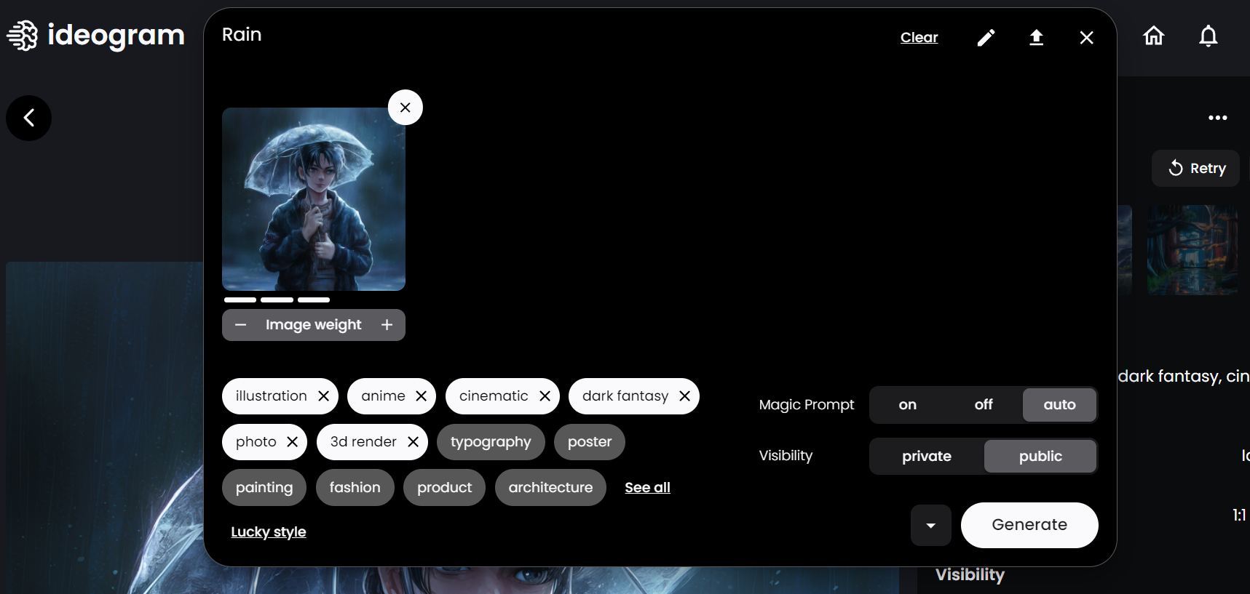This screenshot has height=594, width=1250.
Task: Click the upload image icon
Action: (1036, 38)
